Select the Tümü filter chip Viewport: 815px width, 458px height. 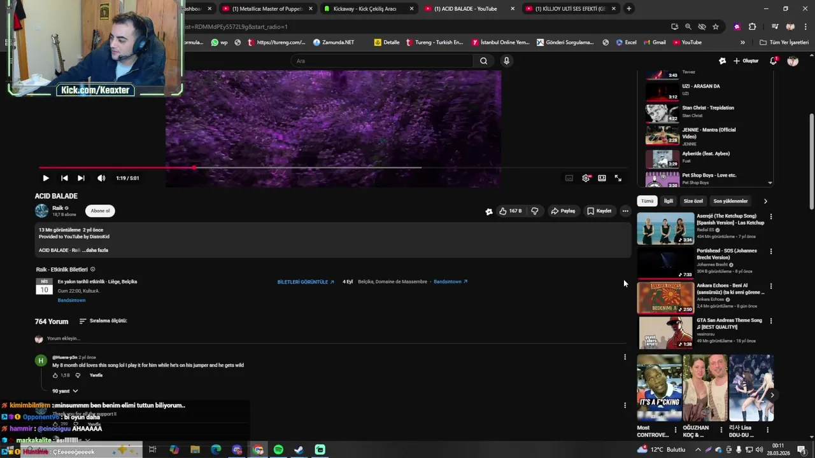coord(647,201)
